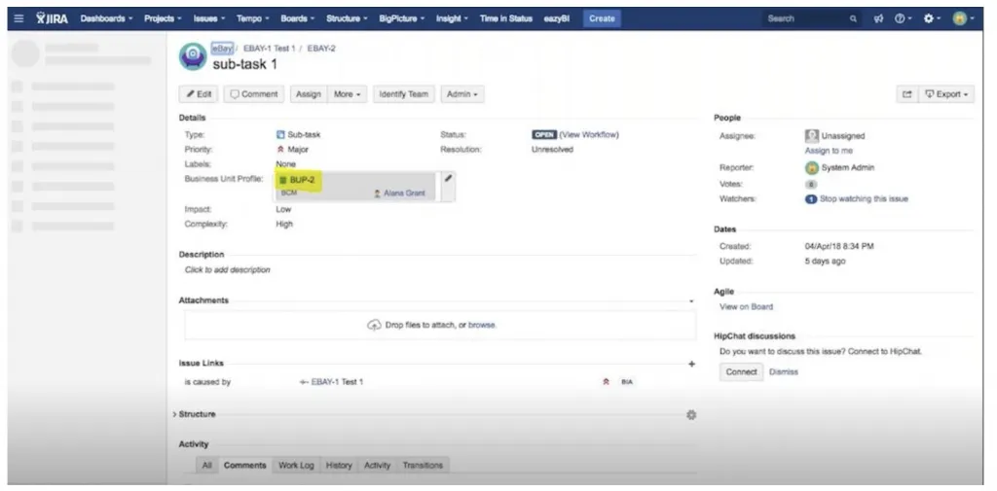Screen dimensions: 997x491
Task: Open the Boards menu
Action: point(298,18)
